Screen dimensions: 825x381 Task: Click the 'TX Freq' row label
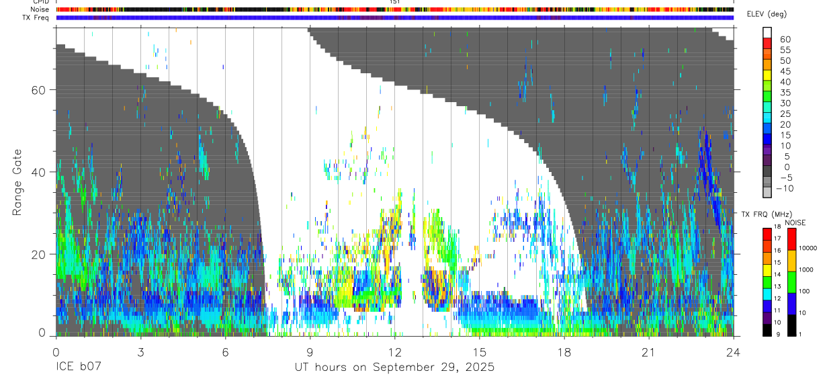(36, 18)
